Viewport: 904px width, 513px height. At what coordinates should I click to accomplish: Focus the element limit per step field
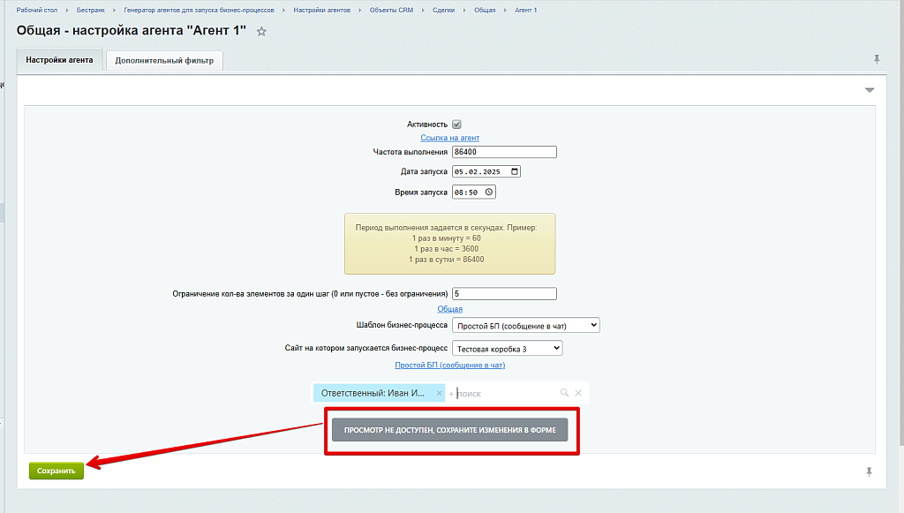click(503, 294)
